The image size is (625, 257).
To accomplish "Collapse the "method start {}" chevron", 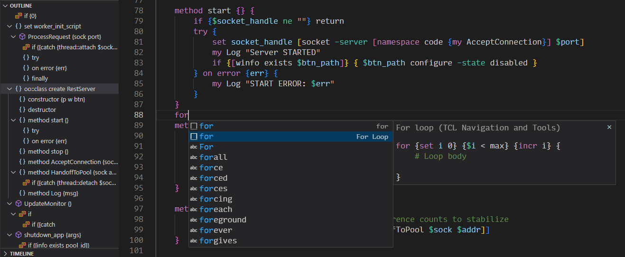I will [14, 120].
